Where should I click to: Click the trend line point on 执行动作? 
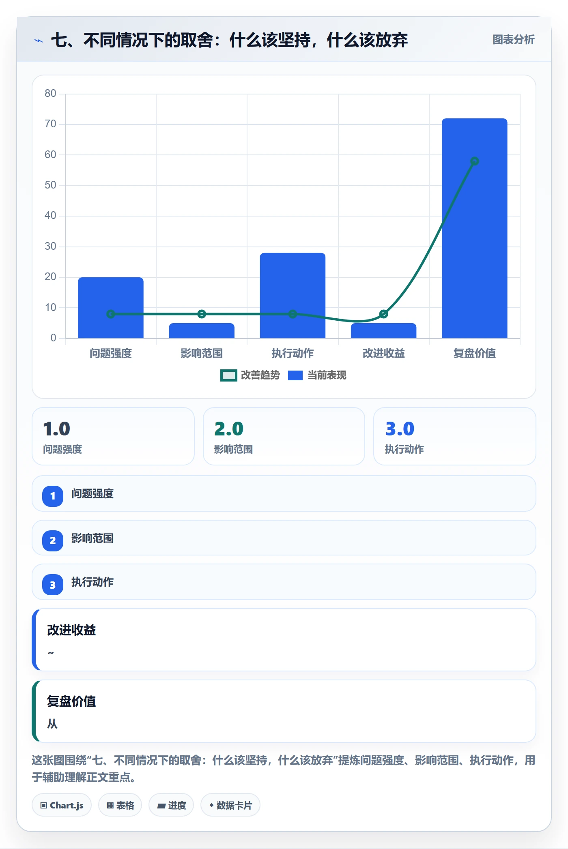[x=293, y=314]
